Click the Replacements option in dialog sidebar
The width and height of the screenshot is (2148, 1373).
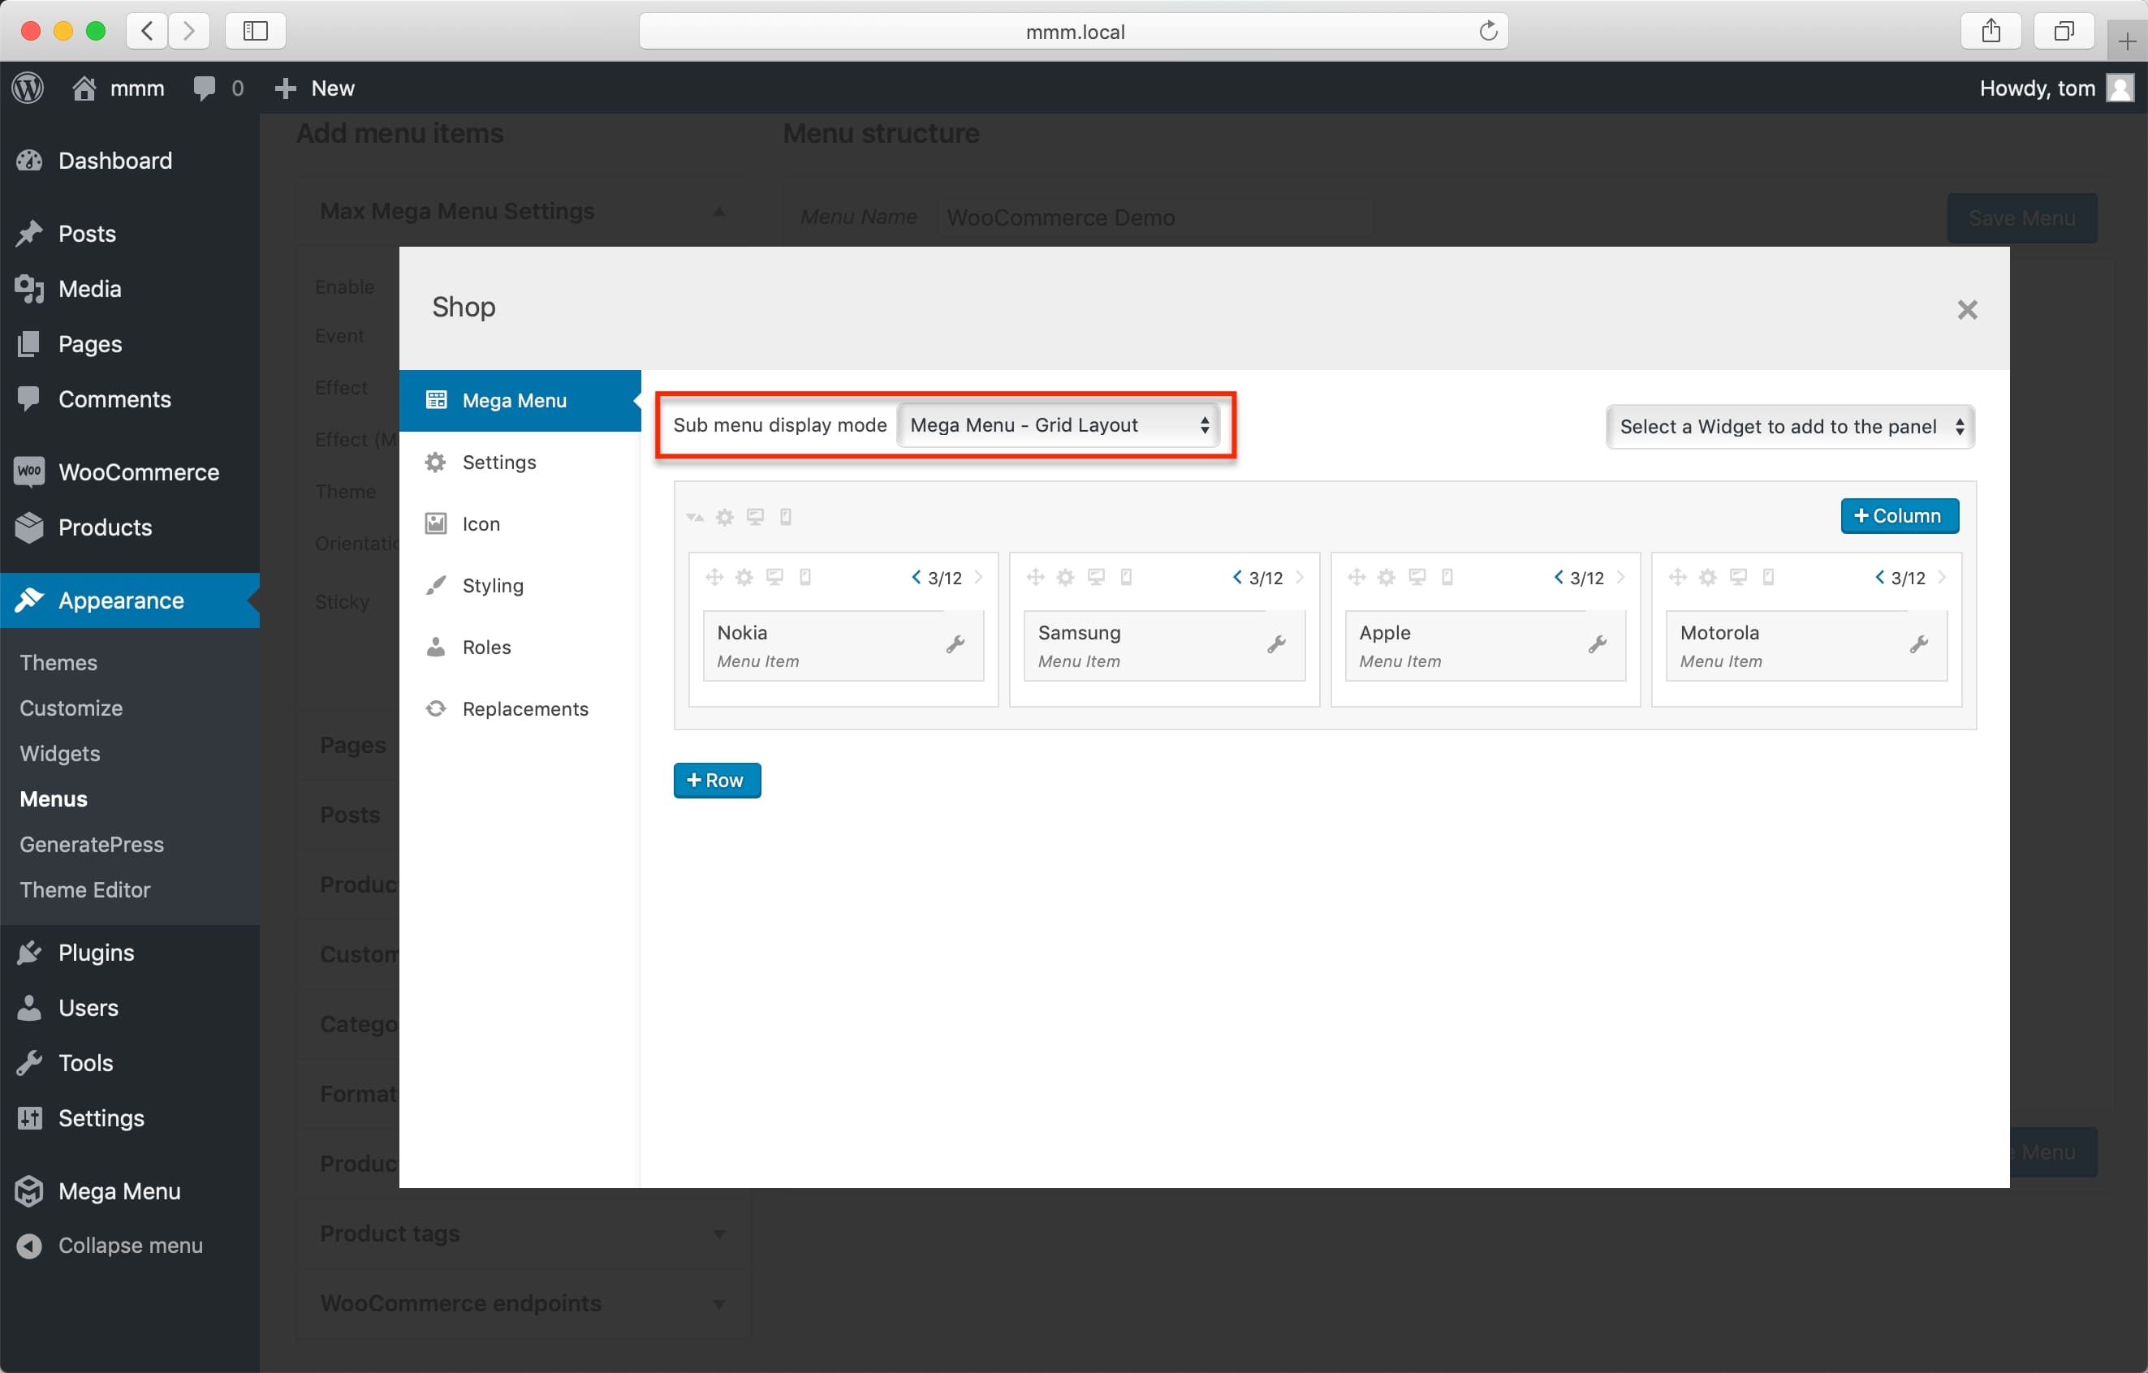(x=526, y=708)
